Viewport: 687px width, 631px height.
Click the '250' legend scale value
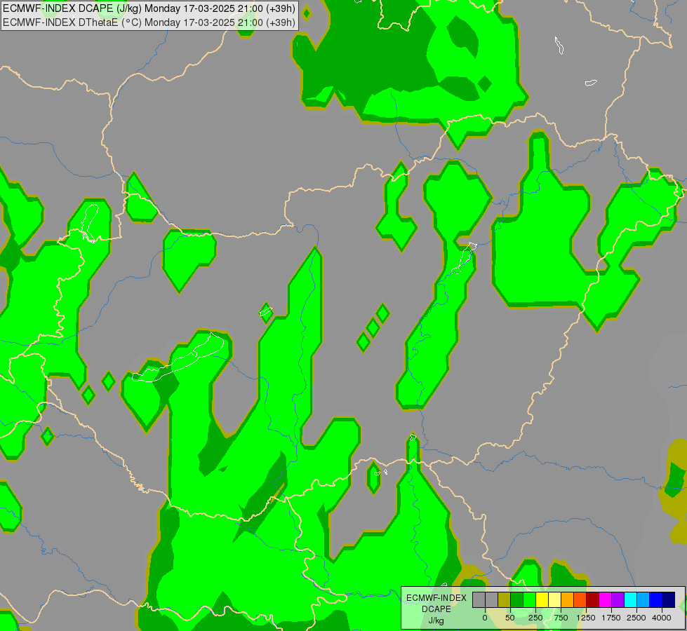pos(535,618)
